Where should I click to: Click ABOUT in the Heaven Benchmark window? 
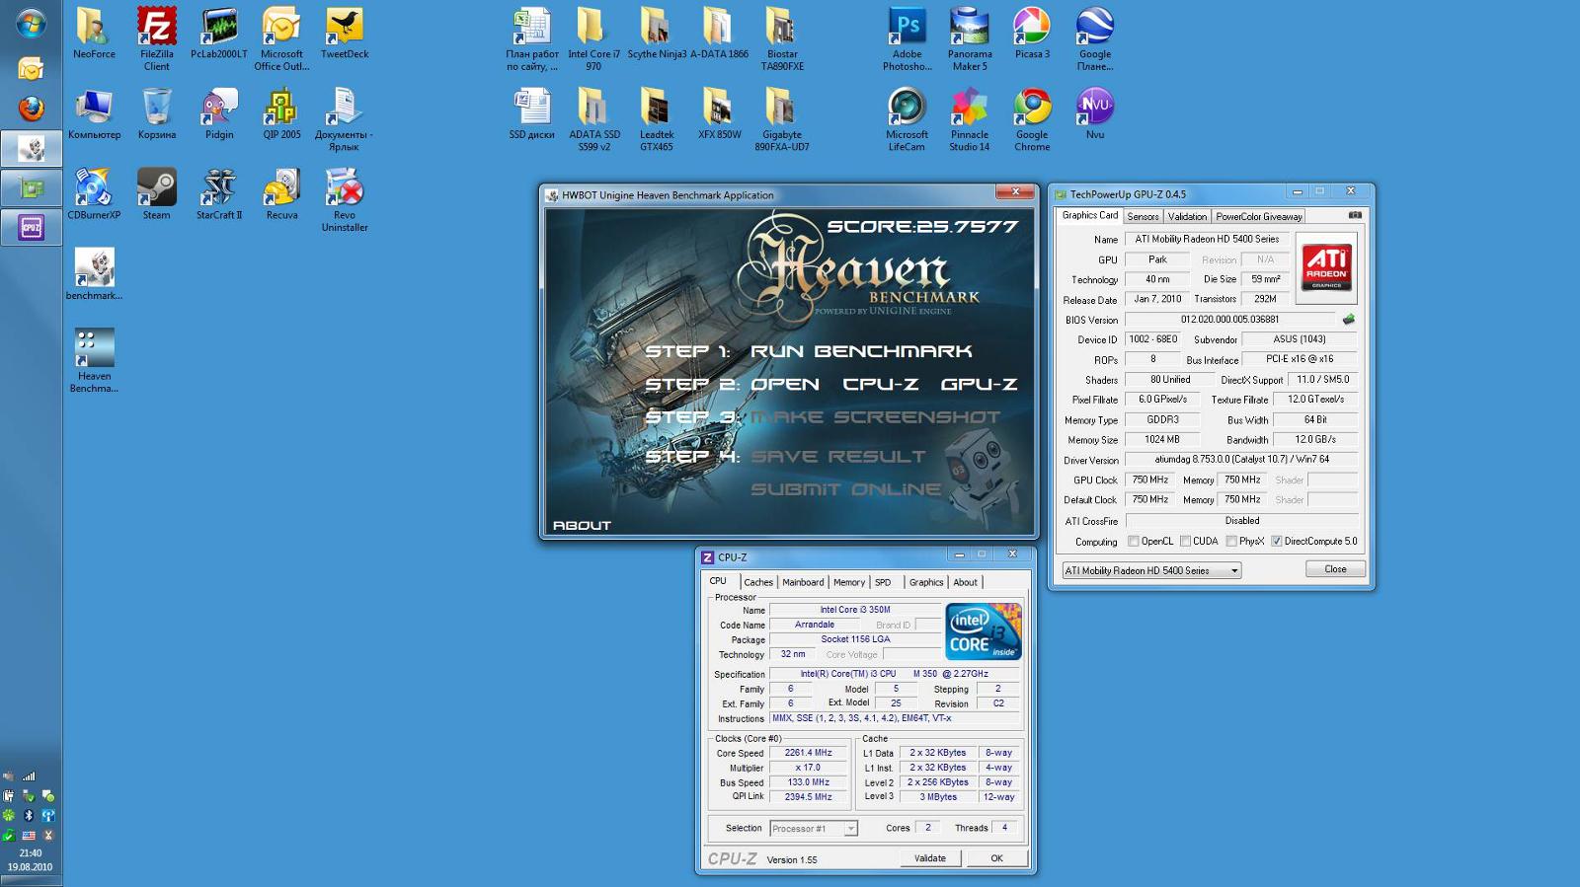point(582,525)
